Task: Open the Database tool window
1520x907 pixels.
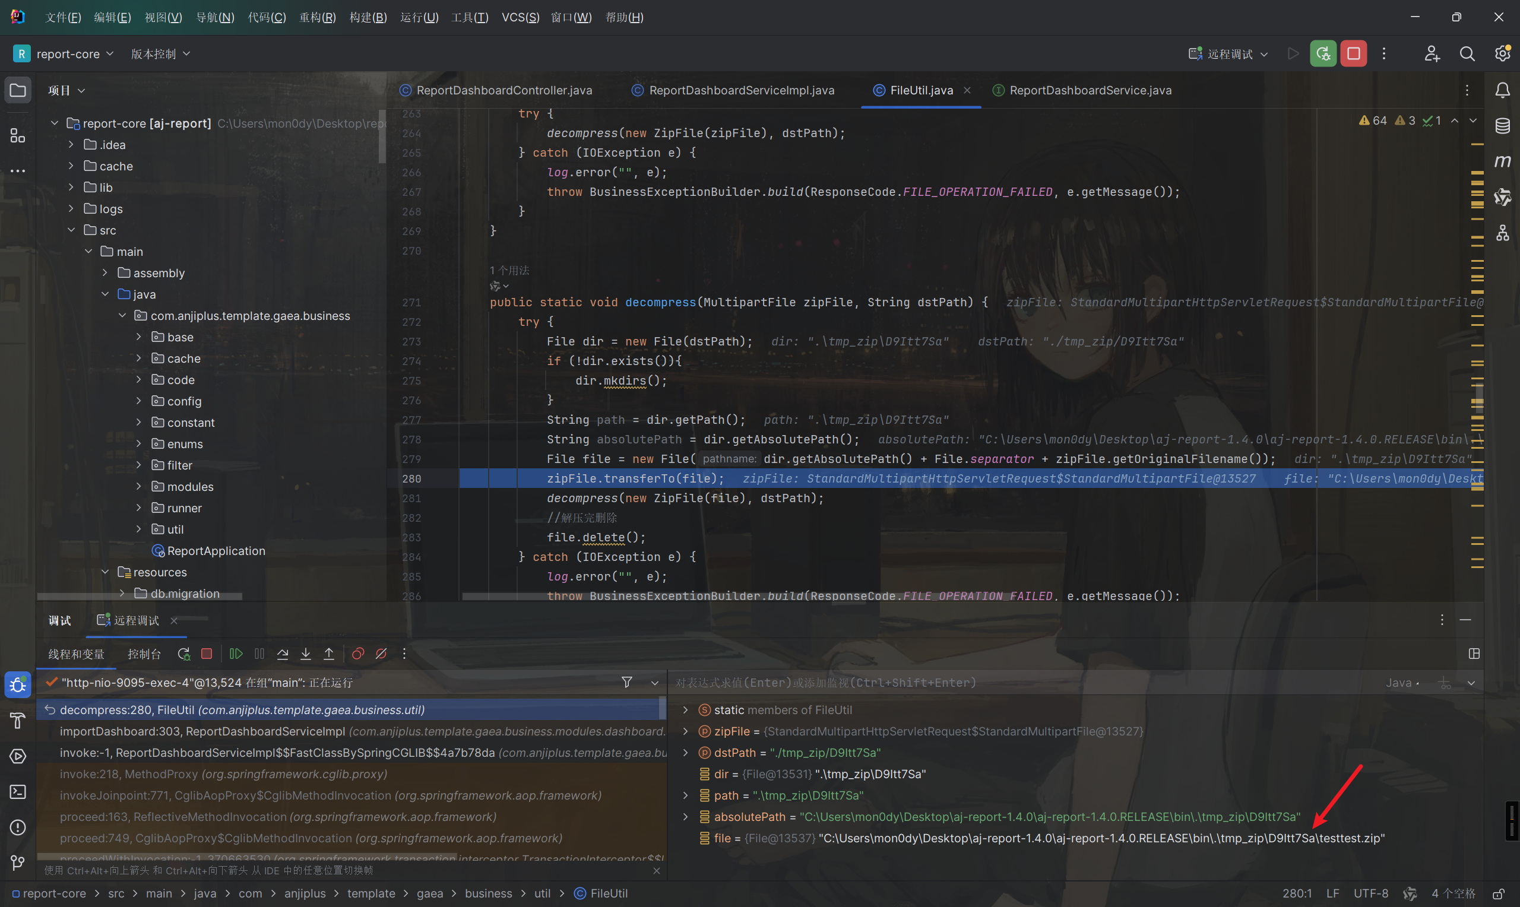Action: (1502, 126)
